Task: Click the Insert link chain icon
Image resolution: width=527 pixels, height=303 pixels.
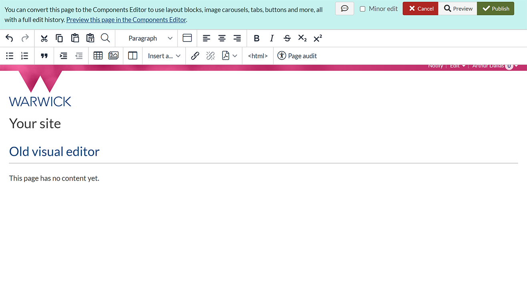Action: (195, 56)
